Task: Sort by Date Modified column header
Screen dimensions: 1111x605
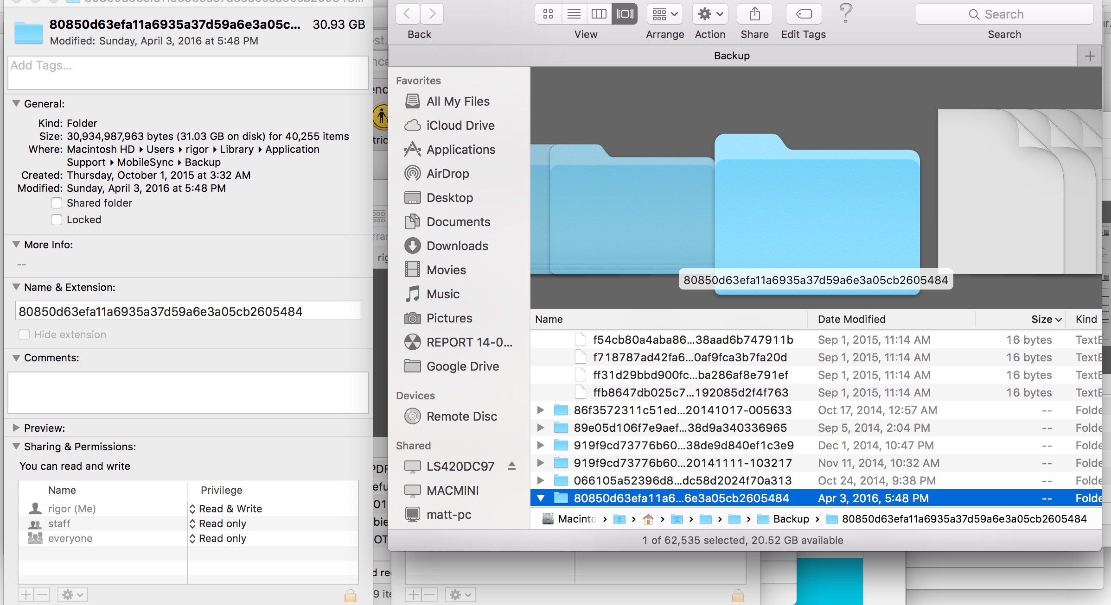Action: (851, 319)
